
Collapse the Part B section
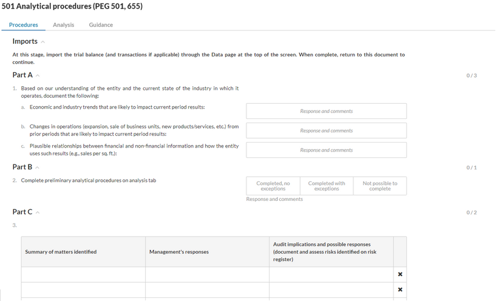pos(37,167)
